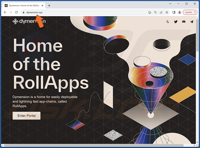200x148 pixels.
Task: Close the Dymension tab
Action: (x=42, y=6)
